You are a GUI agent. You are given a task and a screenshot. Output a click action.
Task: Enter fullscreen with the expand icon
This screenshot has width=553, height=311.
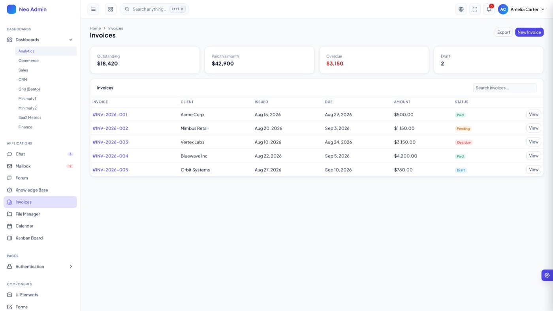(475, 9)
